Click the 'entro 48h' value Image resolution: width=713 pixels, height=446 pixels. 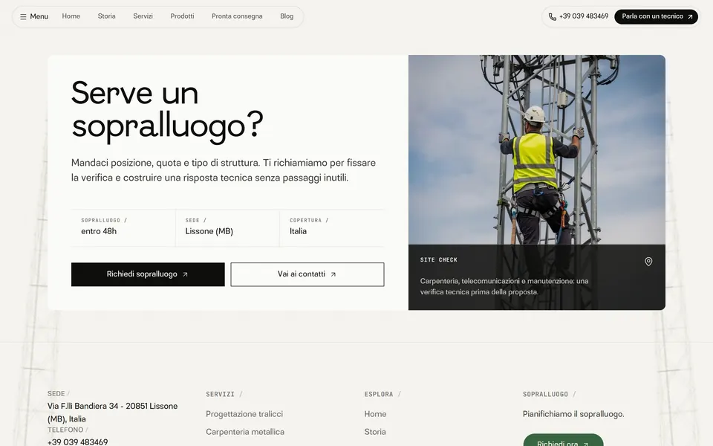pyautogui.click(x=99, y=231)
